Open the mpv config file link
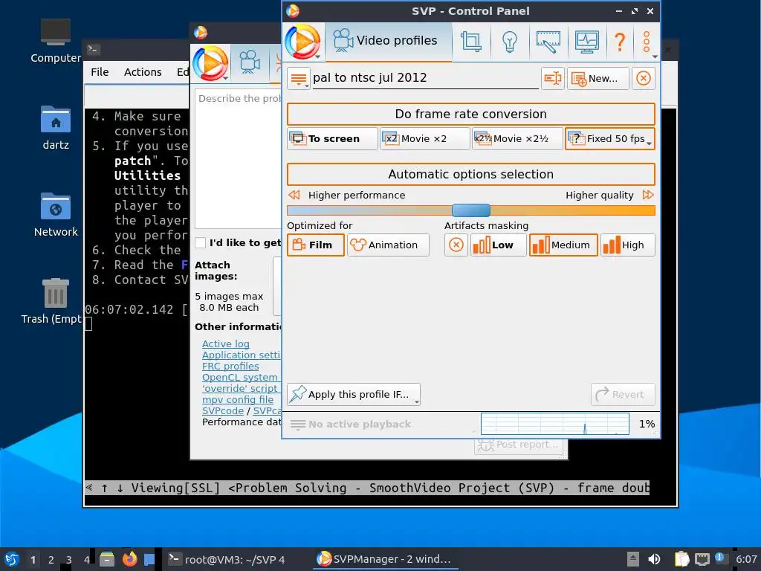Viewport: 761px width, 571px height. tap(238, 399)
